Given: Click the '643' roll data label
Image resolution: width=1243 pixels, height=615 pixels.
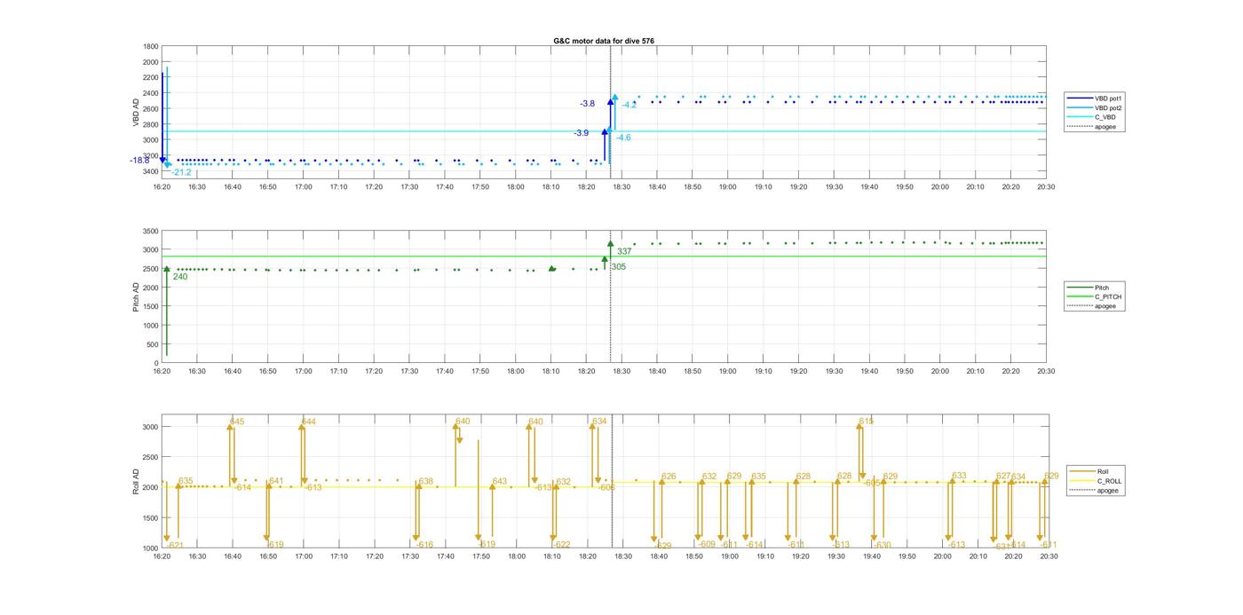Looking at the screenshot, I should point(500,482).
